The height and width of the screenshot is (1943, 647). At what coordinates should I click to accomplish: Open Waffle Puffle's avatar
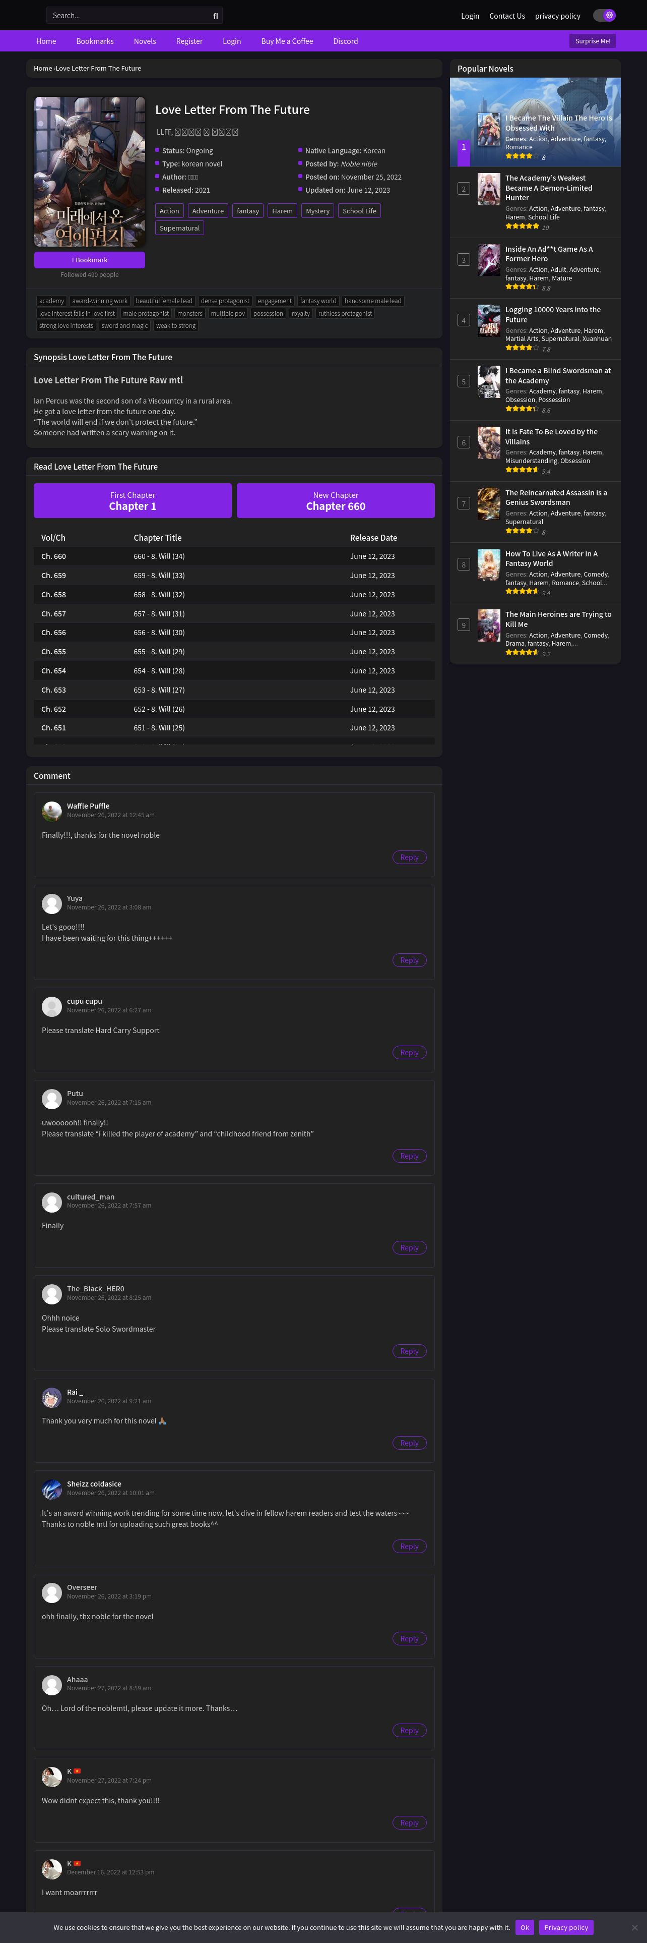tap(52, 810)
